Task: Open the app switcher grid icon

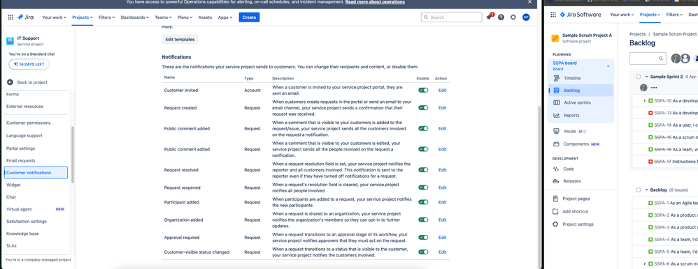Action: (10, 17)
